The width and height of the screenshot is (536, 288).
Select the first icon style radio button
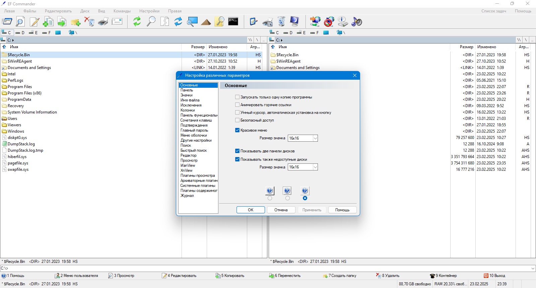[x=270, y=198]
